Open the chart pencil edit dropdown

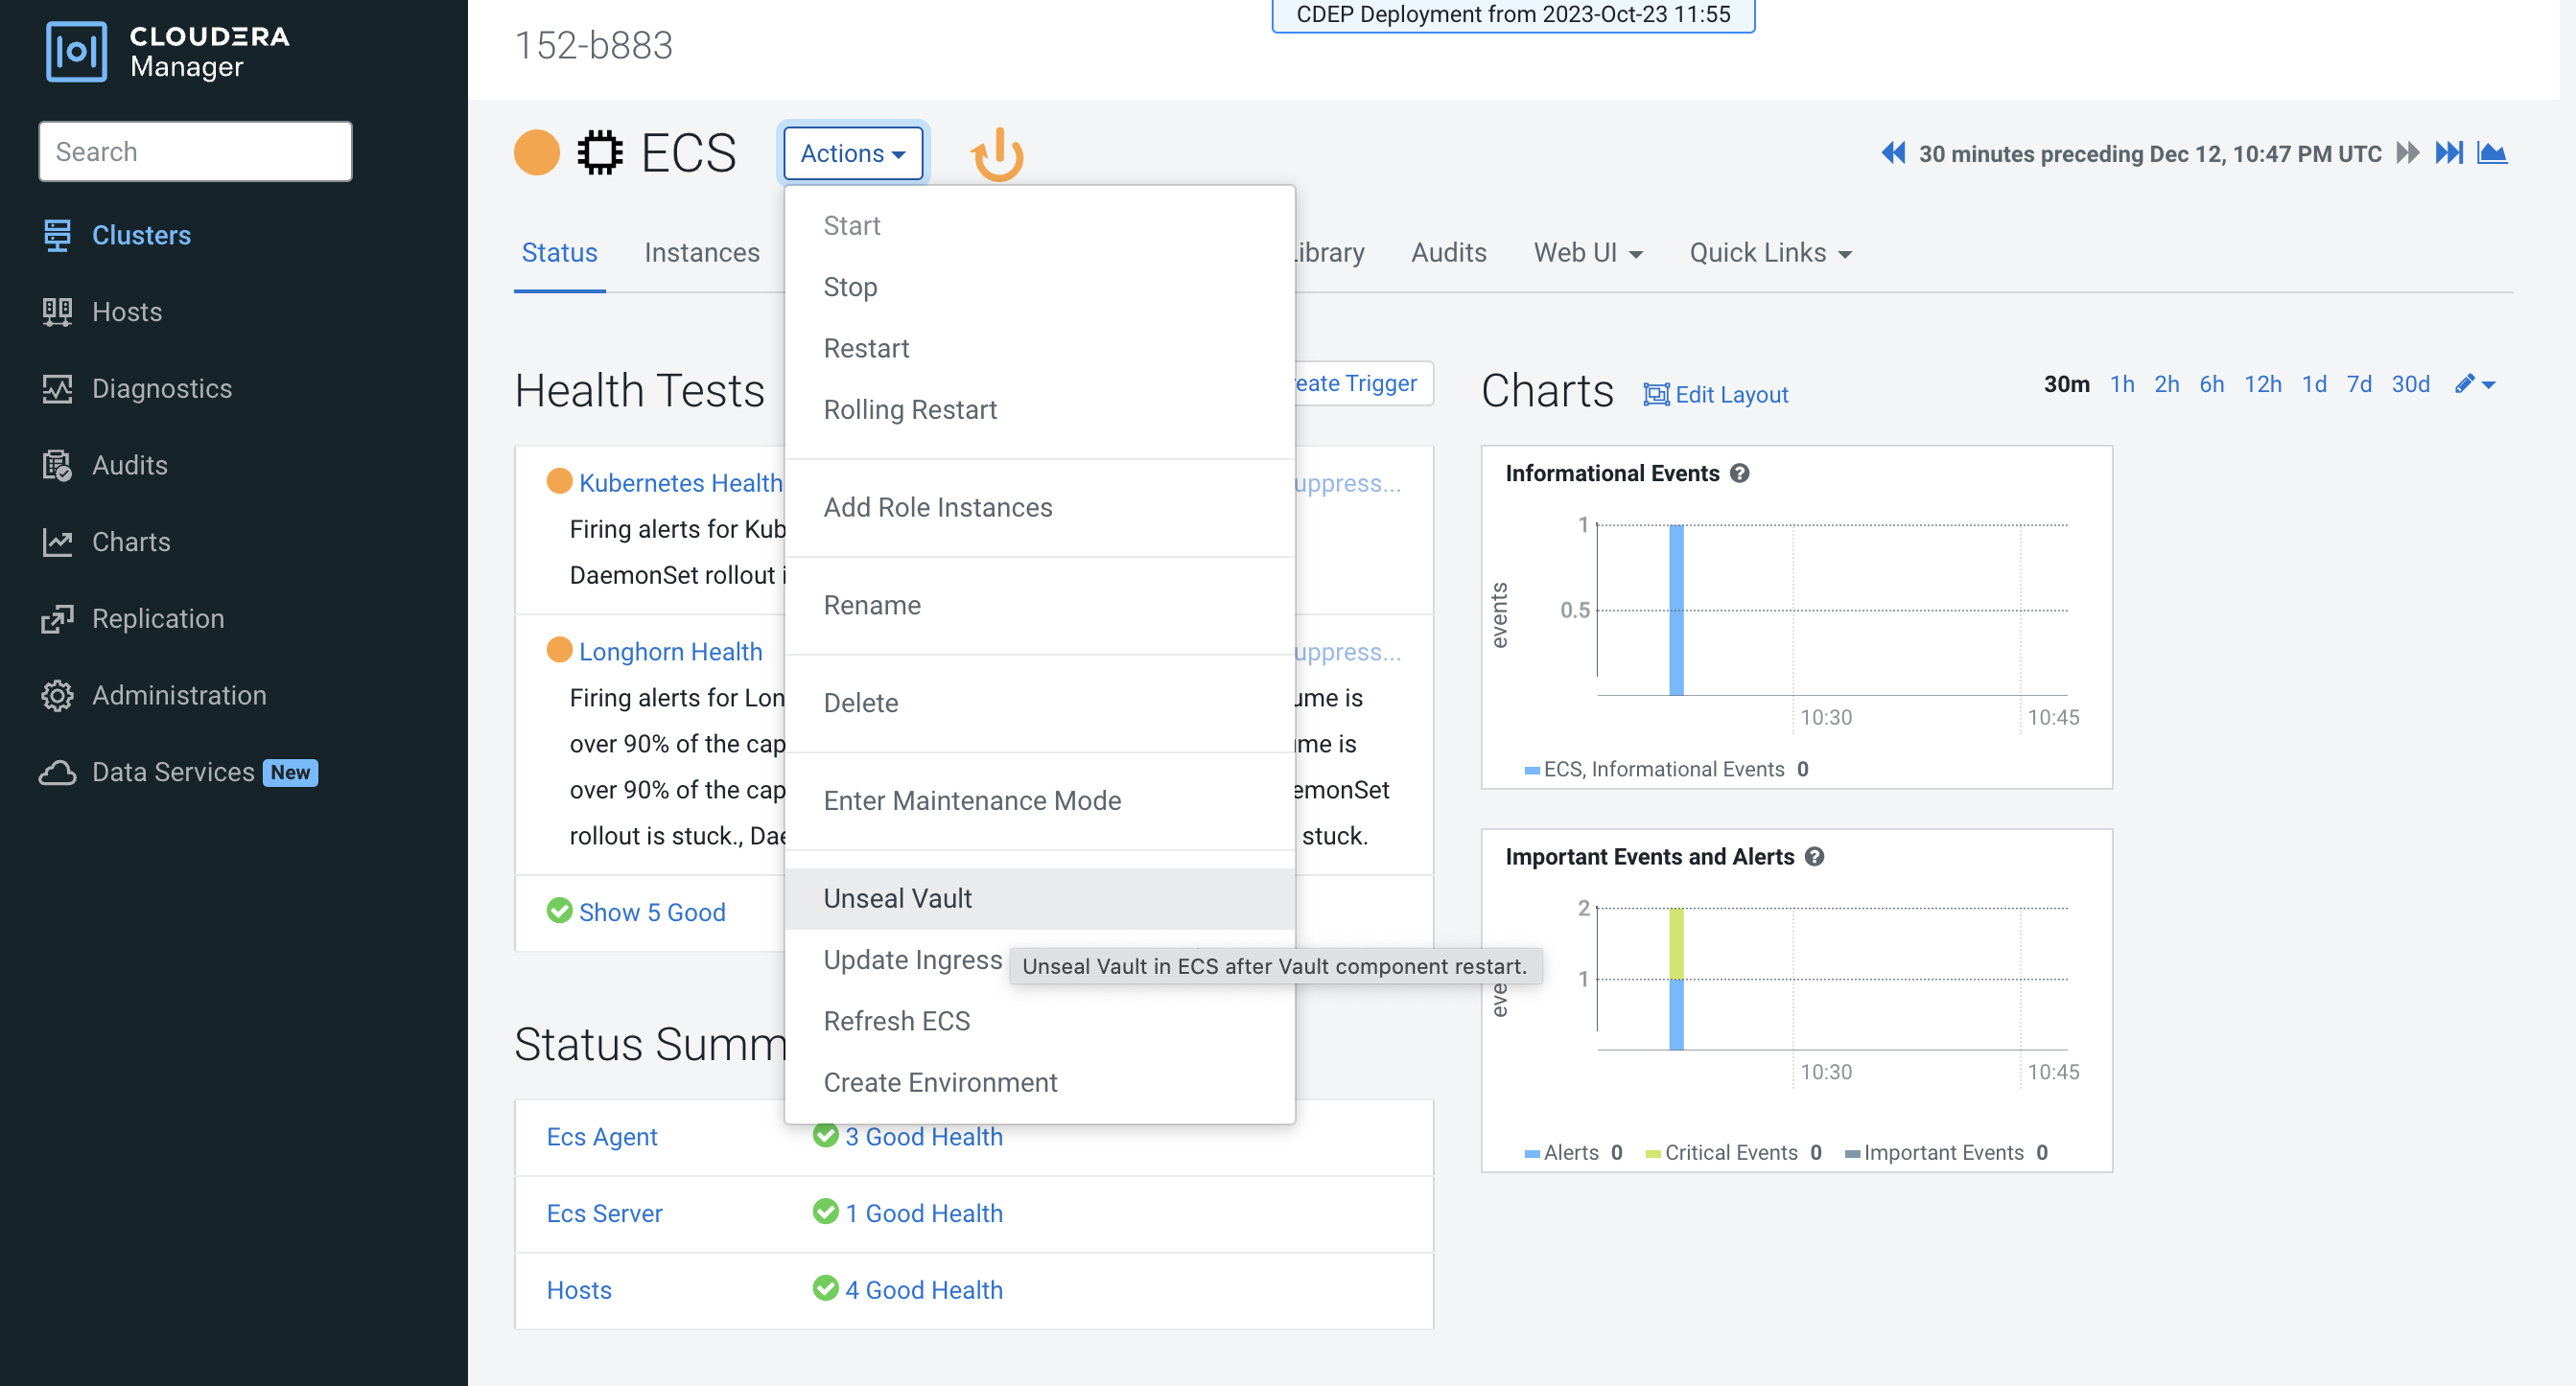2474,383
